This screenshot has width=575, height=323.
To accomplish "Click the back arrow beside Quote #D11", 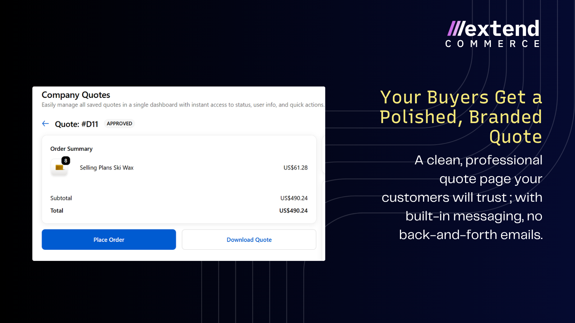I will pos(45,124).
